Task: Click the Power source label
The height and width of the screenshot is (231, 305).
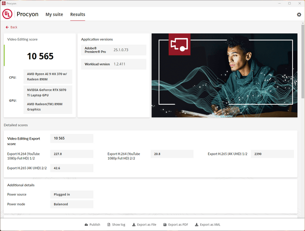Action: pyautogui.click(x=17, y=194)
